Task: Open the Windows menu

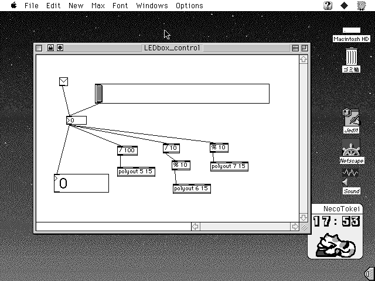Action: pyautogui.click(x=152, y=5)
